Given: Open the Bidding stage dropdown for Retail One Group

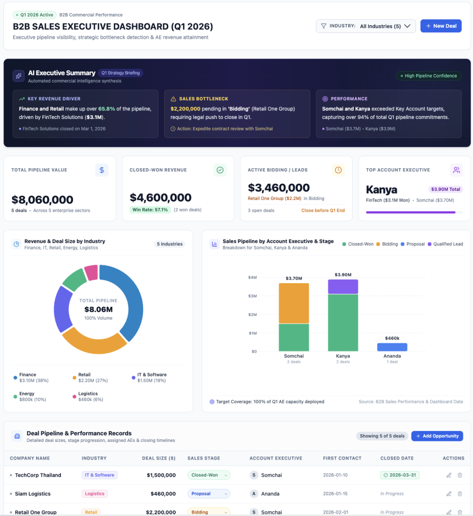Looking at the screenshot, I should (209, 512).
